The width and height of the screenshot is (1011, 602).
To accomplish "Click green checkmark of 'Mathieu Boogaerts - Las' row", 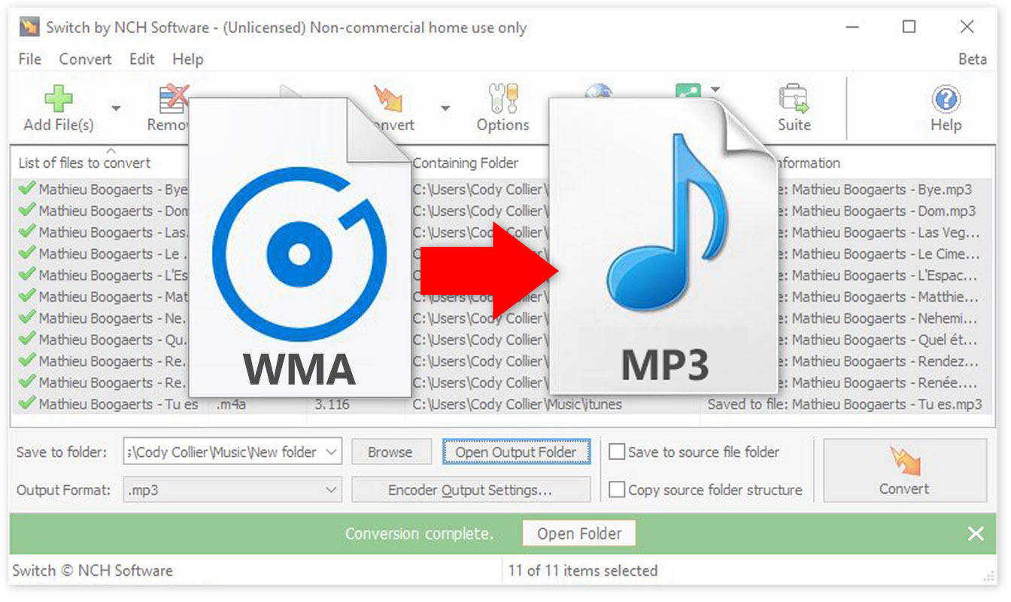I will tap(27, 232).
